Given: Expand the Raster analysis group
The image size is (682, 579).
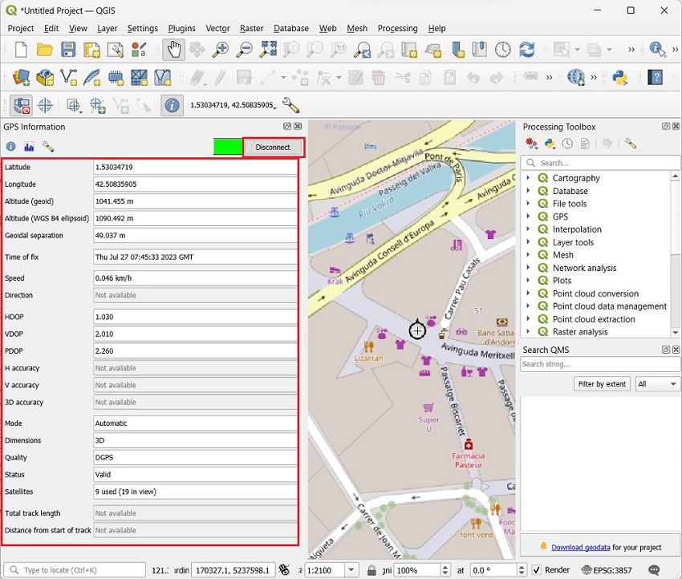Looking at the screenshot, I should tap(528, 332).
